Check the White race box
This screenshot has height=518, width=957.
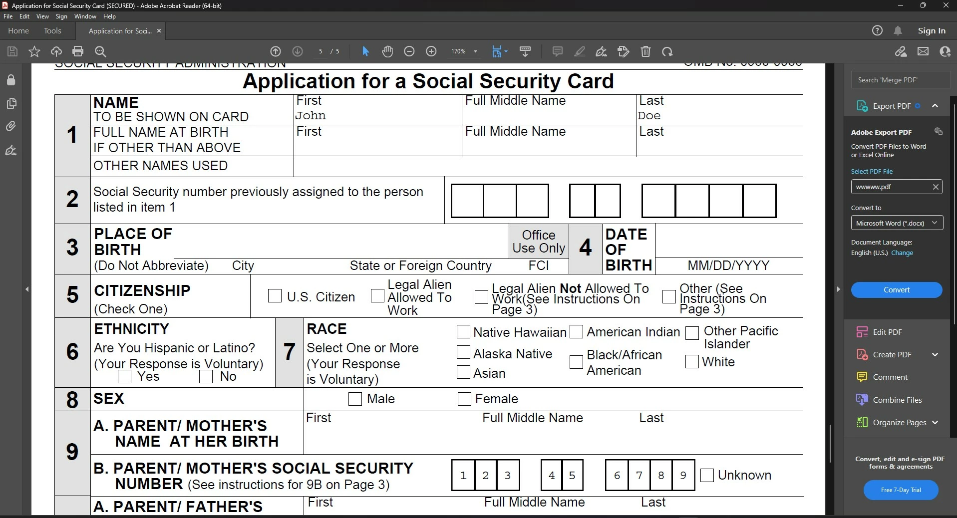[x=692, y=362]
